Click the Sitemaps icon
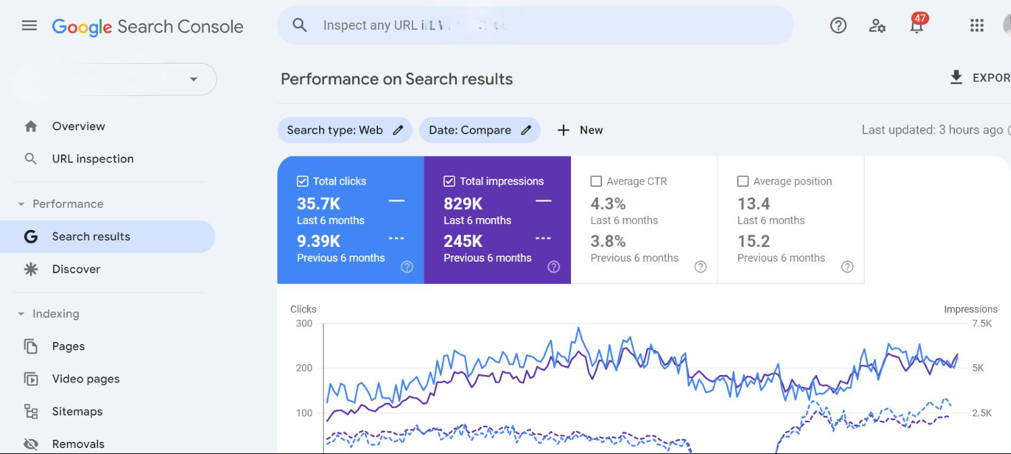The width and height of the screenshot is (1011, 454). [x=31, y=412]
